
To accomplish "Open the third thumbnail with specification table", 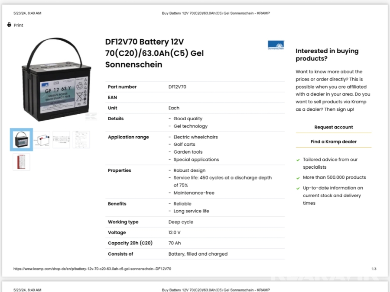I will tap(61, 139).
